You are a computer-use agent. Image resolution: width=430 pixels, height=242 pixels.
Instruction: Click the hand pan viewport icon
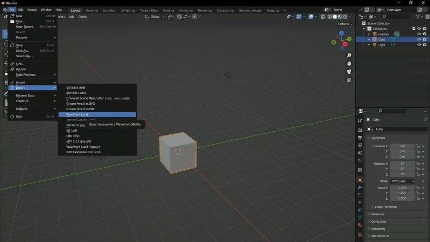point(349,63)
